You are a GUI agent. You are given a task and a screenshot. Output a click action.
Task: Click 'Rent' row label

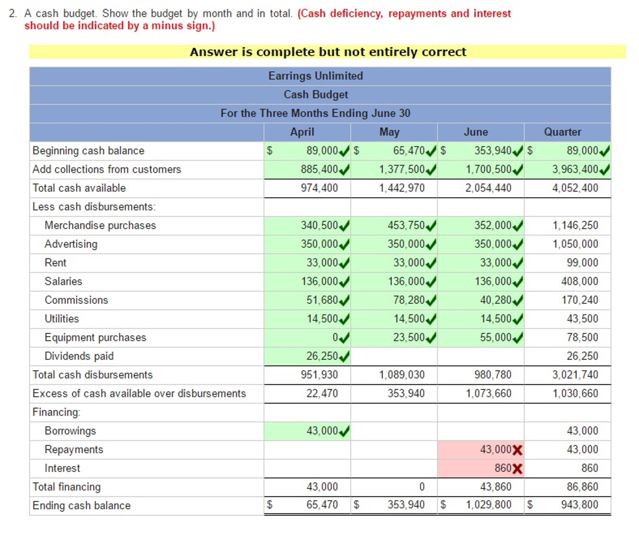[x=56, y=263]
